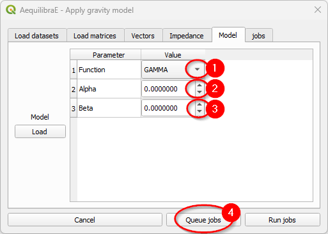Click into the Alpha value field

click(168, 89)
